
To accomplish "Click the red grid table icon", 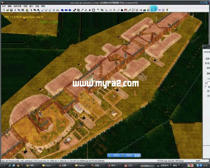I will coord(126,10).
